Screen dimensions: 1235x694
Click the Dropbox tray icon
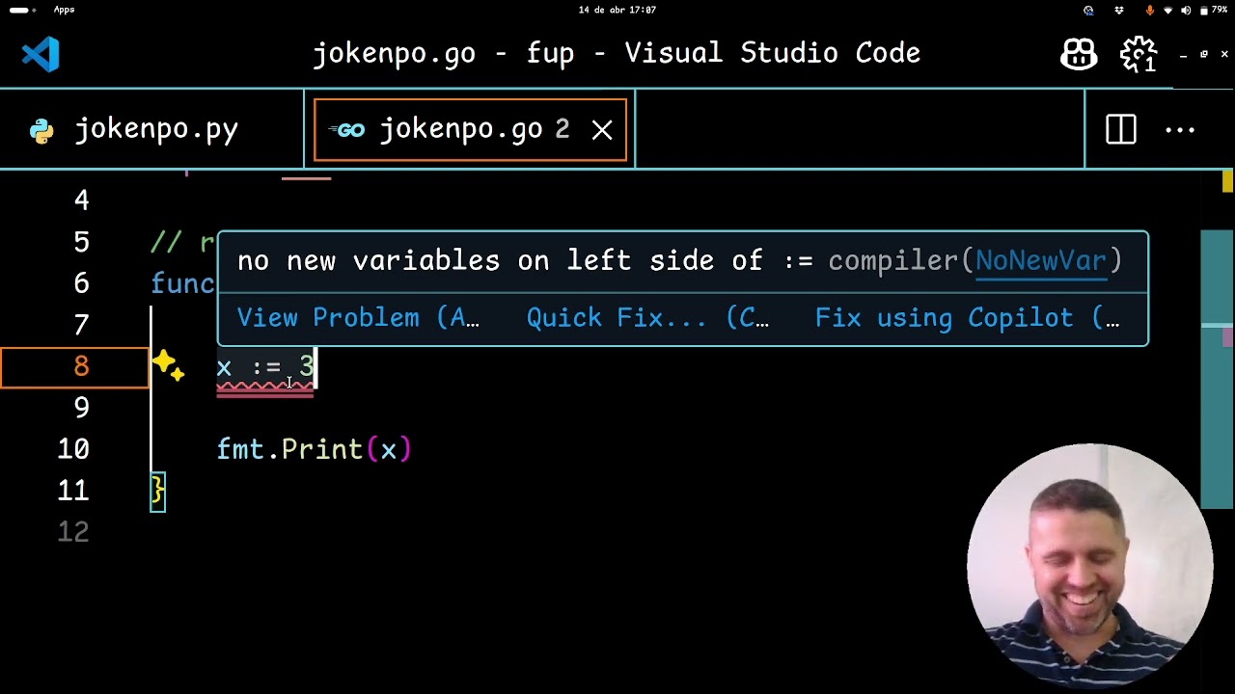(1119, 10)
